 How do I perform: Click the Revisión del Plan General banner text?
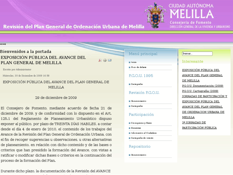point(74,27)
